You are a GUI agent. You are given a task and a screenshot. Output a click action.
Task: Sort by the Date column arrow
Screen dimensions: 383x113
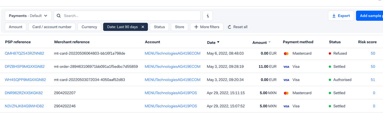pyautogui.click(x=218, y=42)
